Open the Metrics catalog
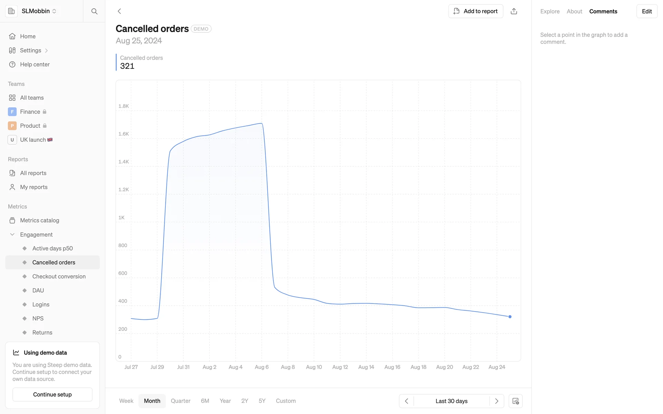This screenshot has height=414, width=663. pos(39,220)
